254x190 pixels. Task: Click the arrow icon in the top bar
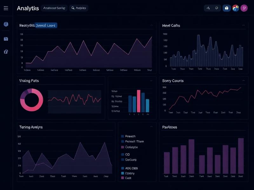click(x=208, y=8)
